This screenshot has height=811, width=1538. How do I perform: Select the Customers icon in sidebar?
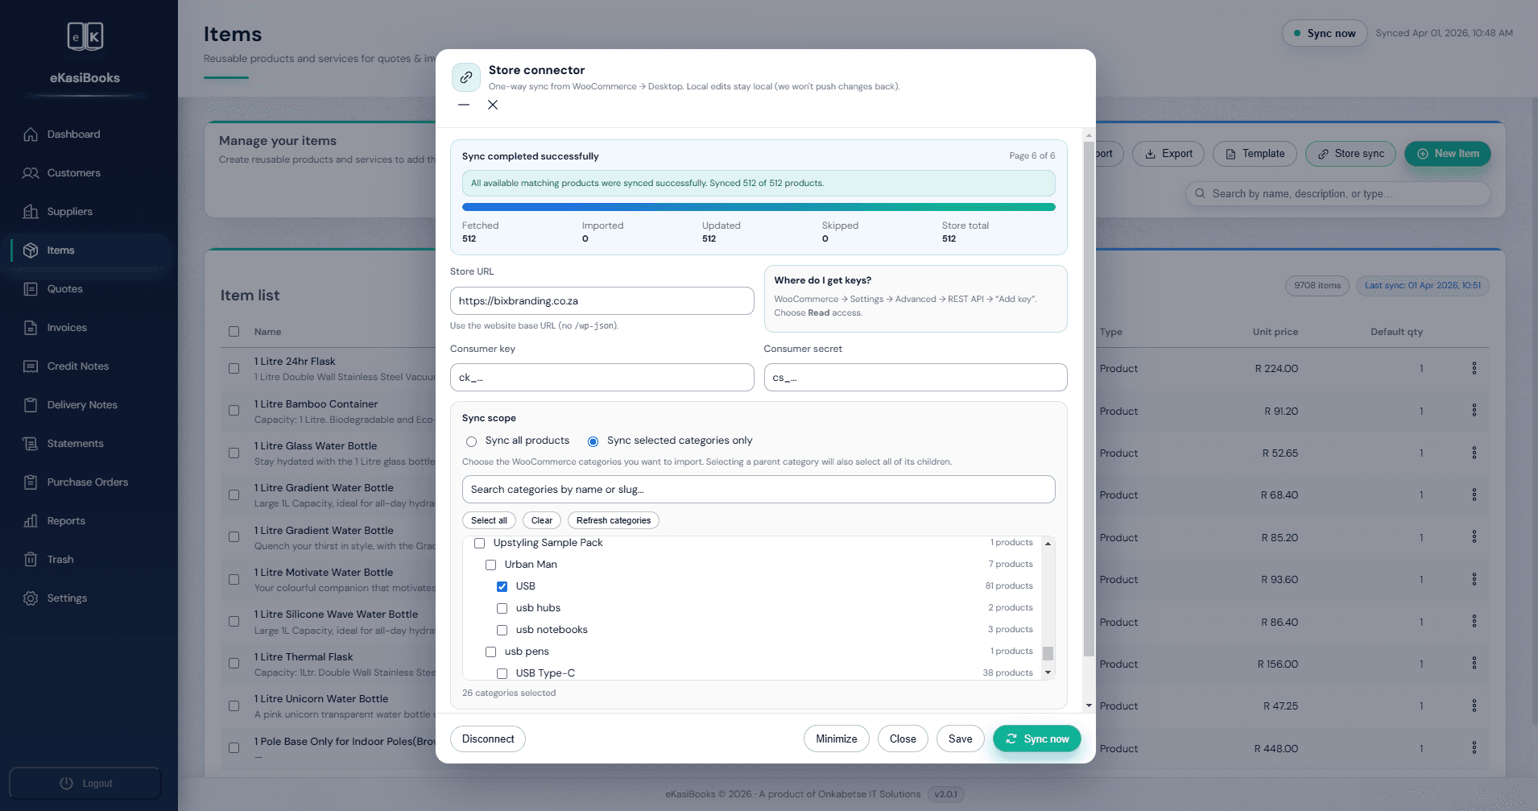click(x=30, y=172)
